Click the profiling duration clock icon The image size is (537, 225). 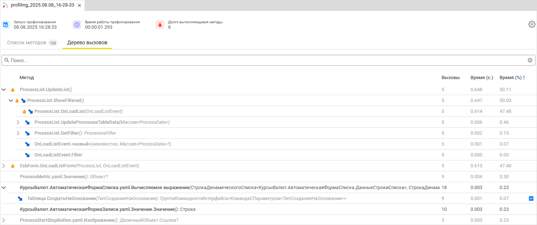[77, 25]
